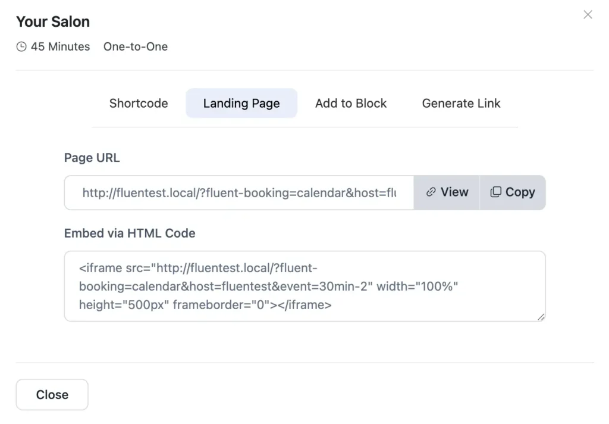Click the Page URL section heading
This screenshot has height=424, width=609.
[x=91, y=158]
